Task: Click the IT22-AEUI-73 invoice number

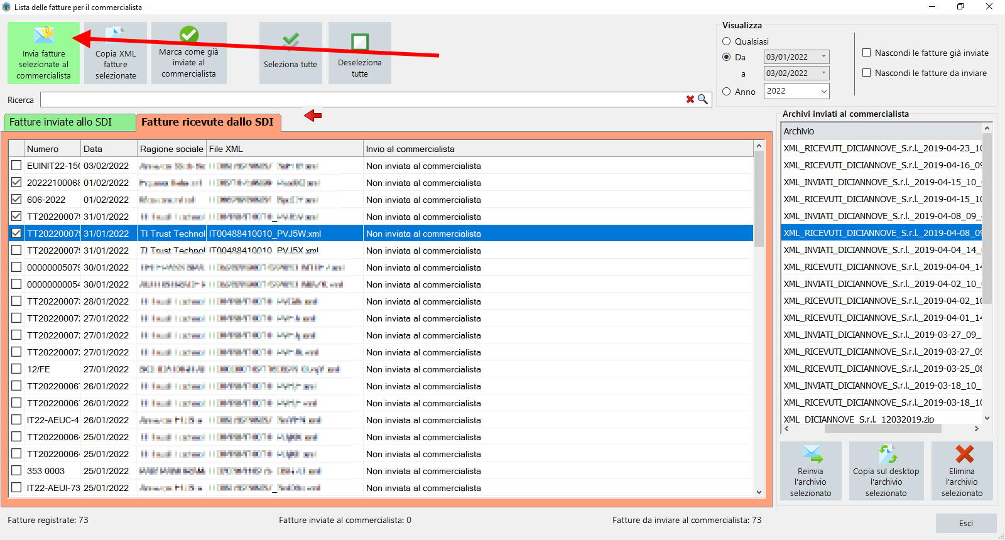Action: pos(53,488)
